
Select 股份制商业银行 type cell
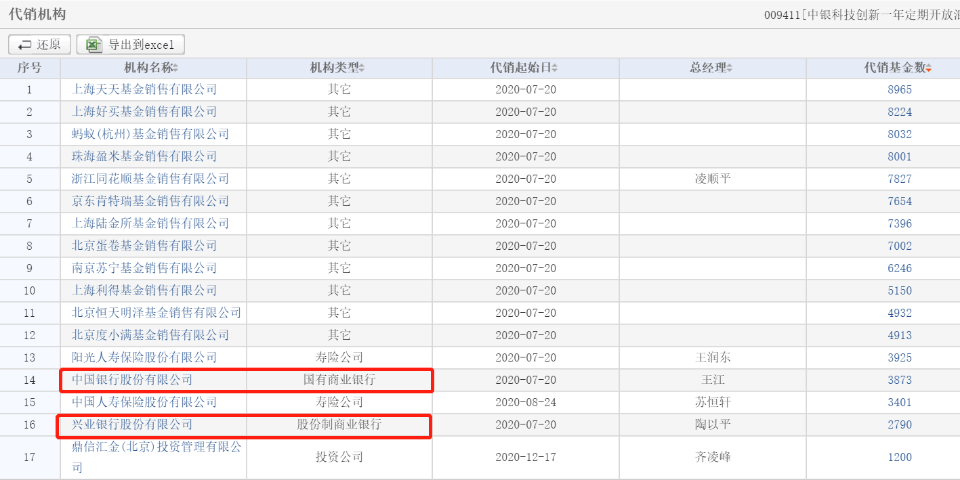click(339, 424)
